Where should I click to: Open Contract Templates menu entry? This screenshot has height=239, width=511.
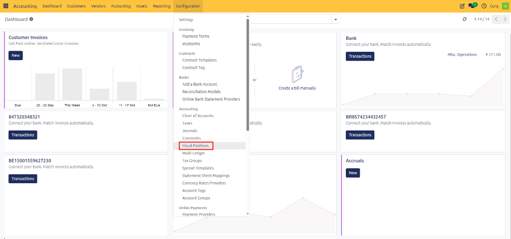[x=200, y=60]
